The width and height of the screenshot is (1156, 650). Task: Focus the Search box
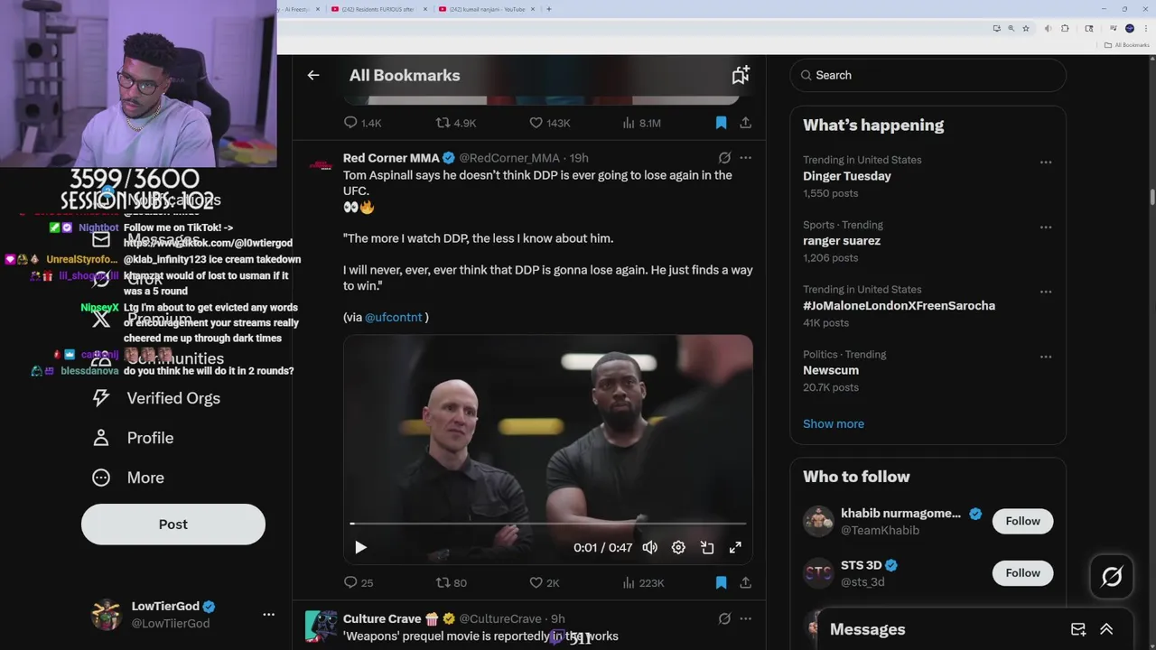(x=928, y=75)
